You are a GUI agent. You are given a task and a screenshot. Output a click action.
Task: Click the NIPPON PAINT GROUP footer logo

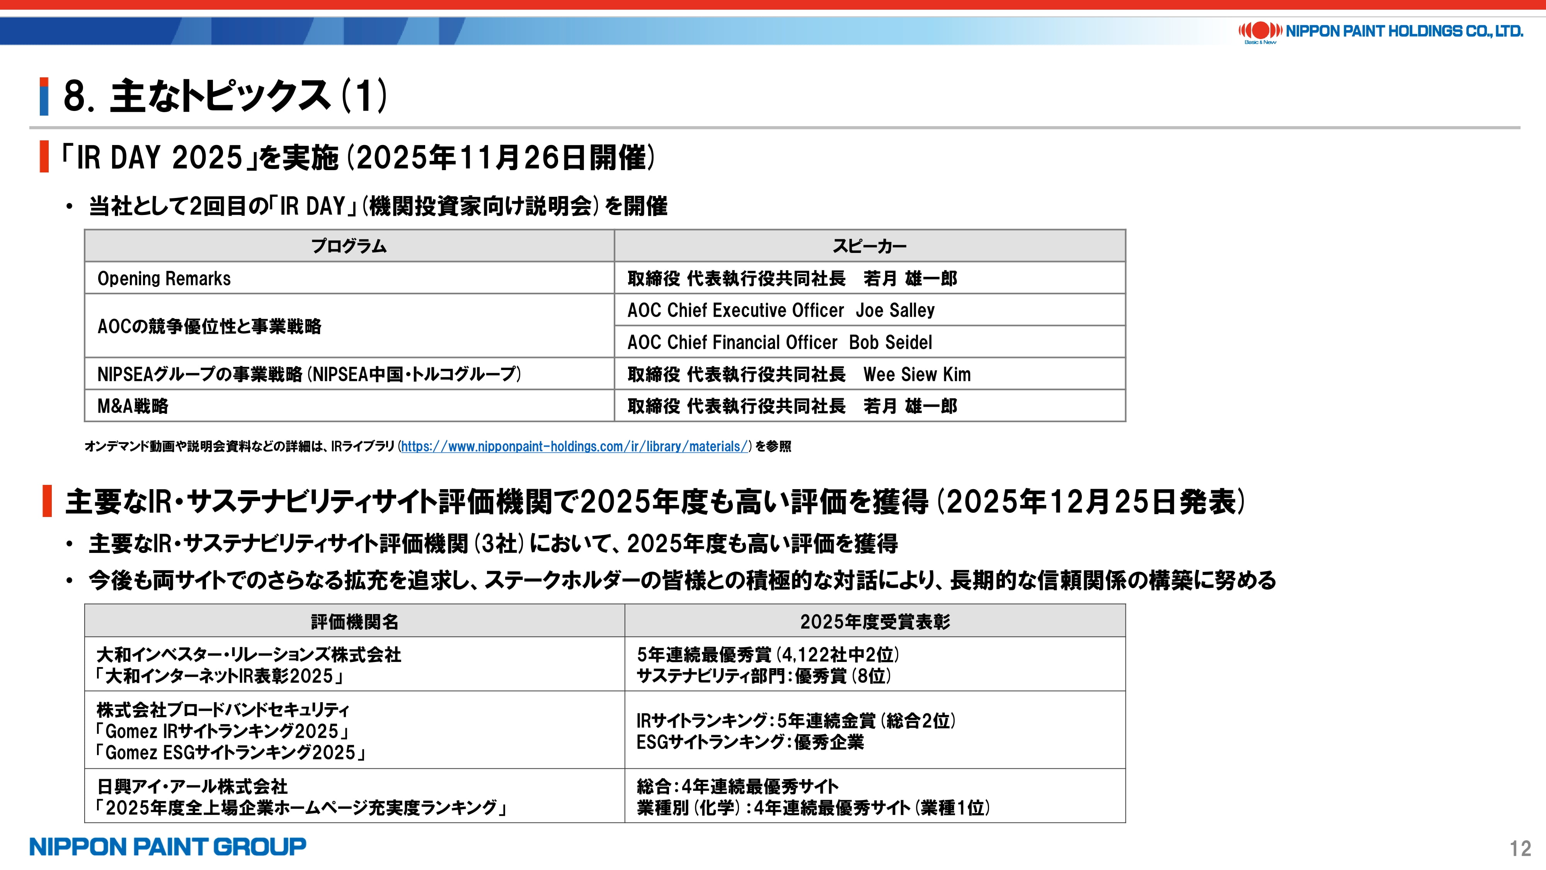[x=167, y=846]
